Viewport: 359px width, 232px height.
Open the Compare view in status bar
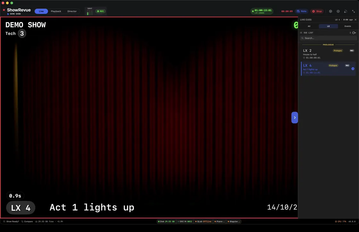(27, 221)
